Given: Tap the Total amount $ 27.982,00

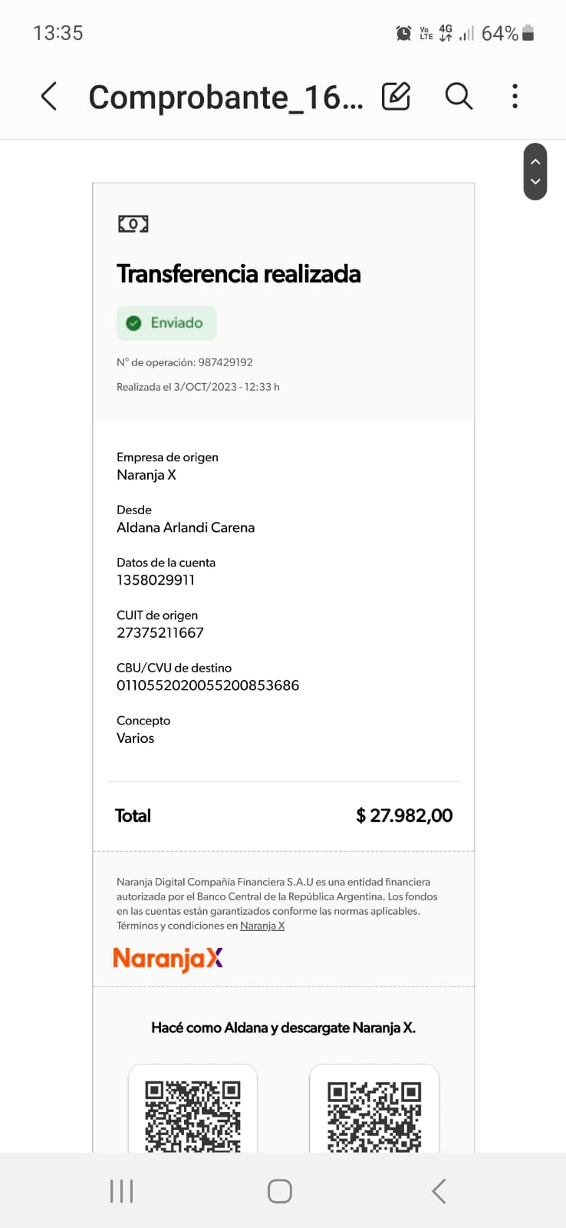Looking at the screenshot, I should [404, 816].
